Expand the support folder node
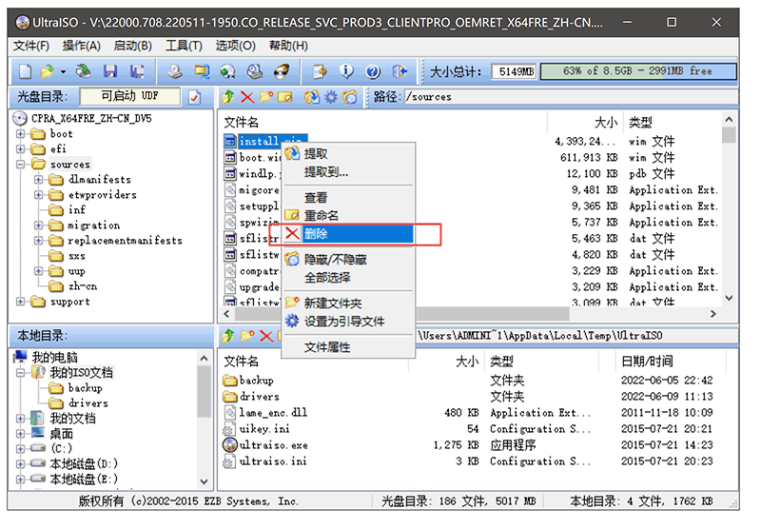This screenshot has height=529, width=761. tap(20, 302)
